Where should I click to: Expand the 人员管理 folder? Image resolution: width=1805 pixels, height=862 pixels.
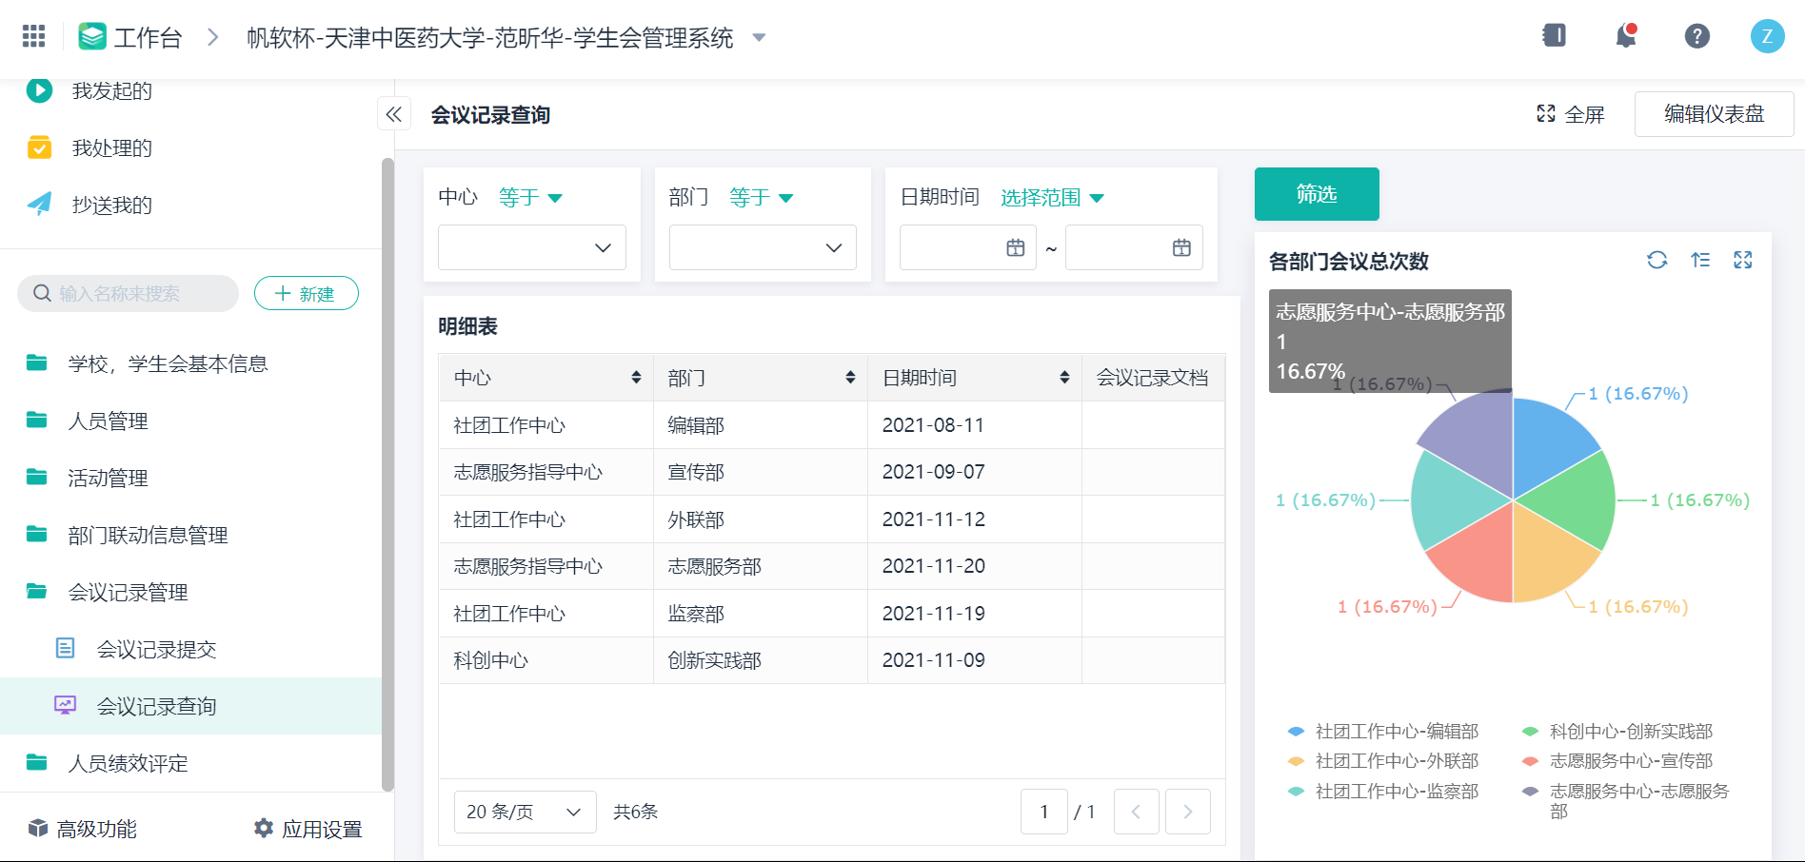[x=108, y=421]
